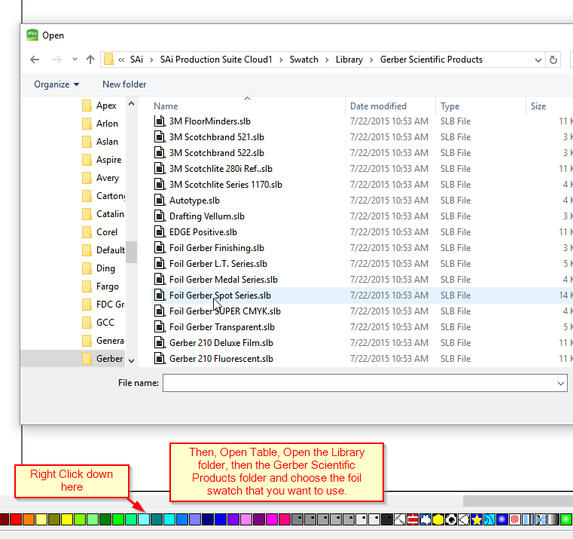This screenshot has width=573, height=539.
Task: Open the File name combo box dropdown
Action: 561,383
